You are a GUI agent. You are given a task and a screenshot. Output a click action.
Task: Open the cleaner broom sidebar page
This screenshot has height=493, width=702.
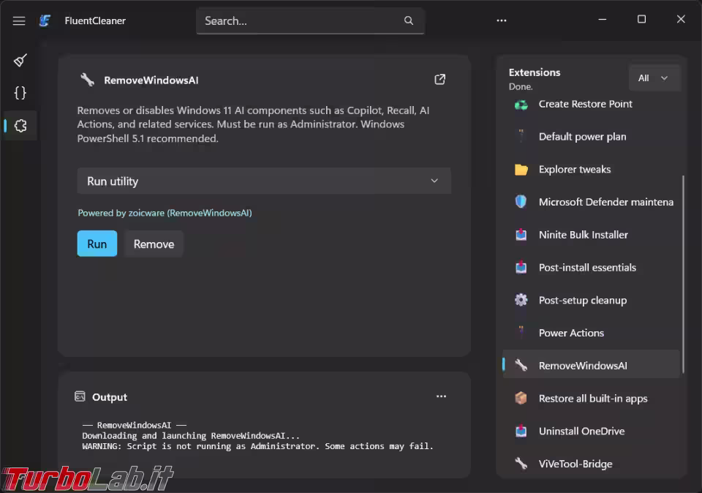point(20,60)
